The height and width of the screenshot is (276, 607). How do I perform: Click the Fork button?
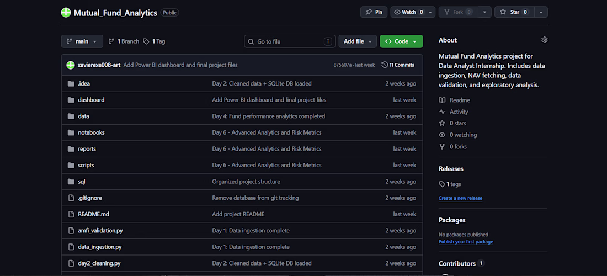pyautogui.click(x=459, y=12)
